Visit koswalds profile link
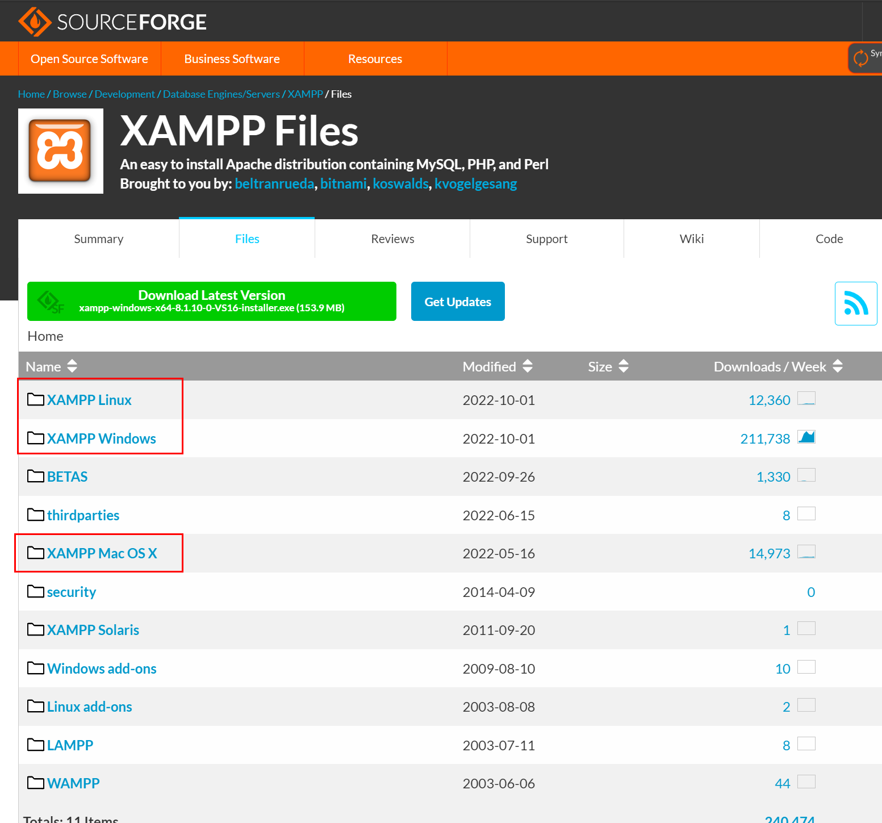Image resolution: width=882 pixels, height=823 pixels. pos(401,183)
